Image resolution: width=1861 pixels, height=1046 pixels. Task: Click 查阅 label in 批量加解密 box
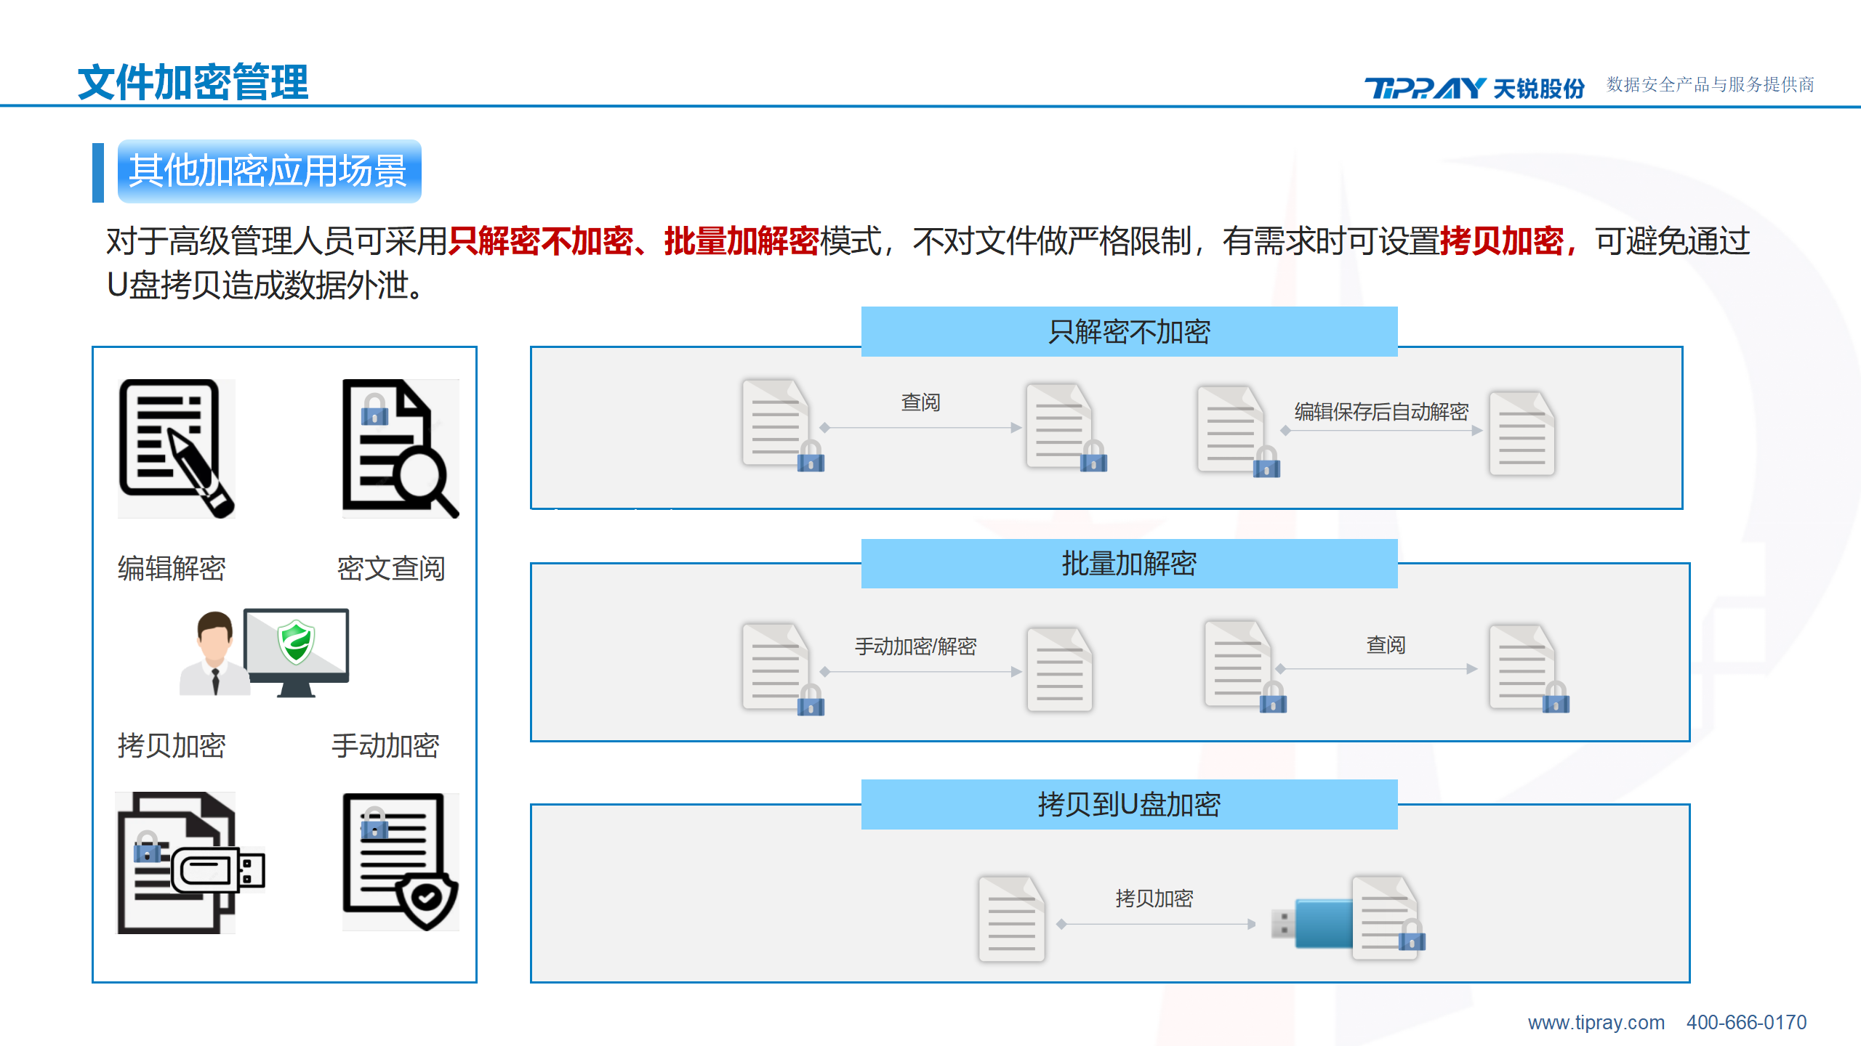pyautogui.click(x=1386, y=644)
